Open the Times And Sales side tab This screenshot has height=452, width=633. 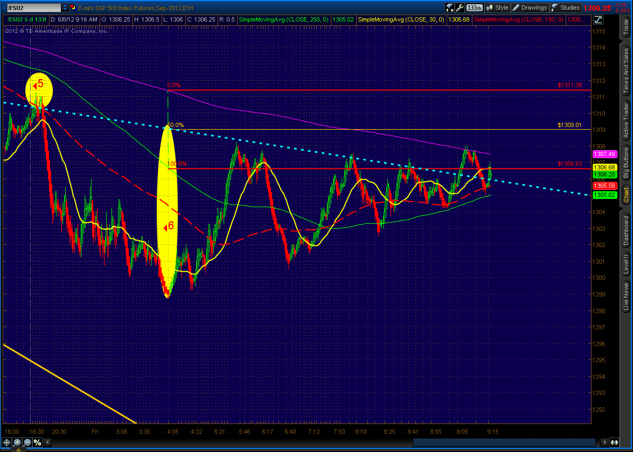[x=626, y=70]
